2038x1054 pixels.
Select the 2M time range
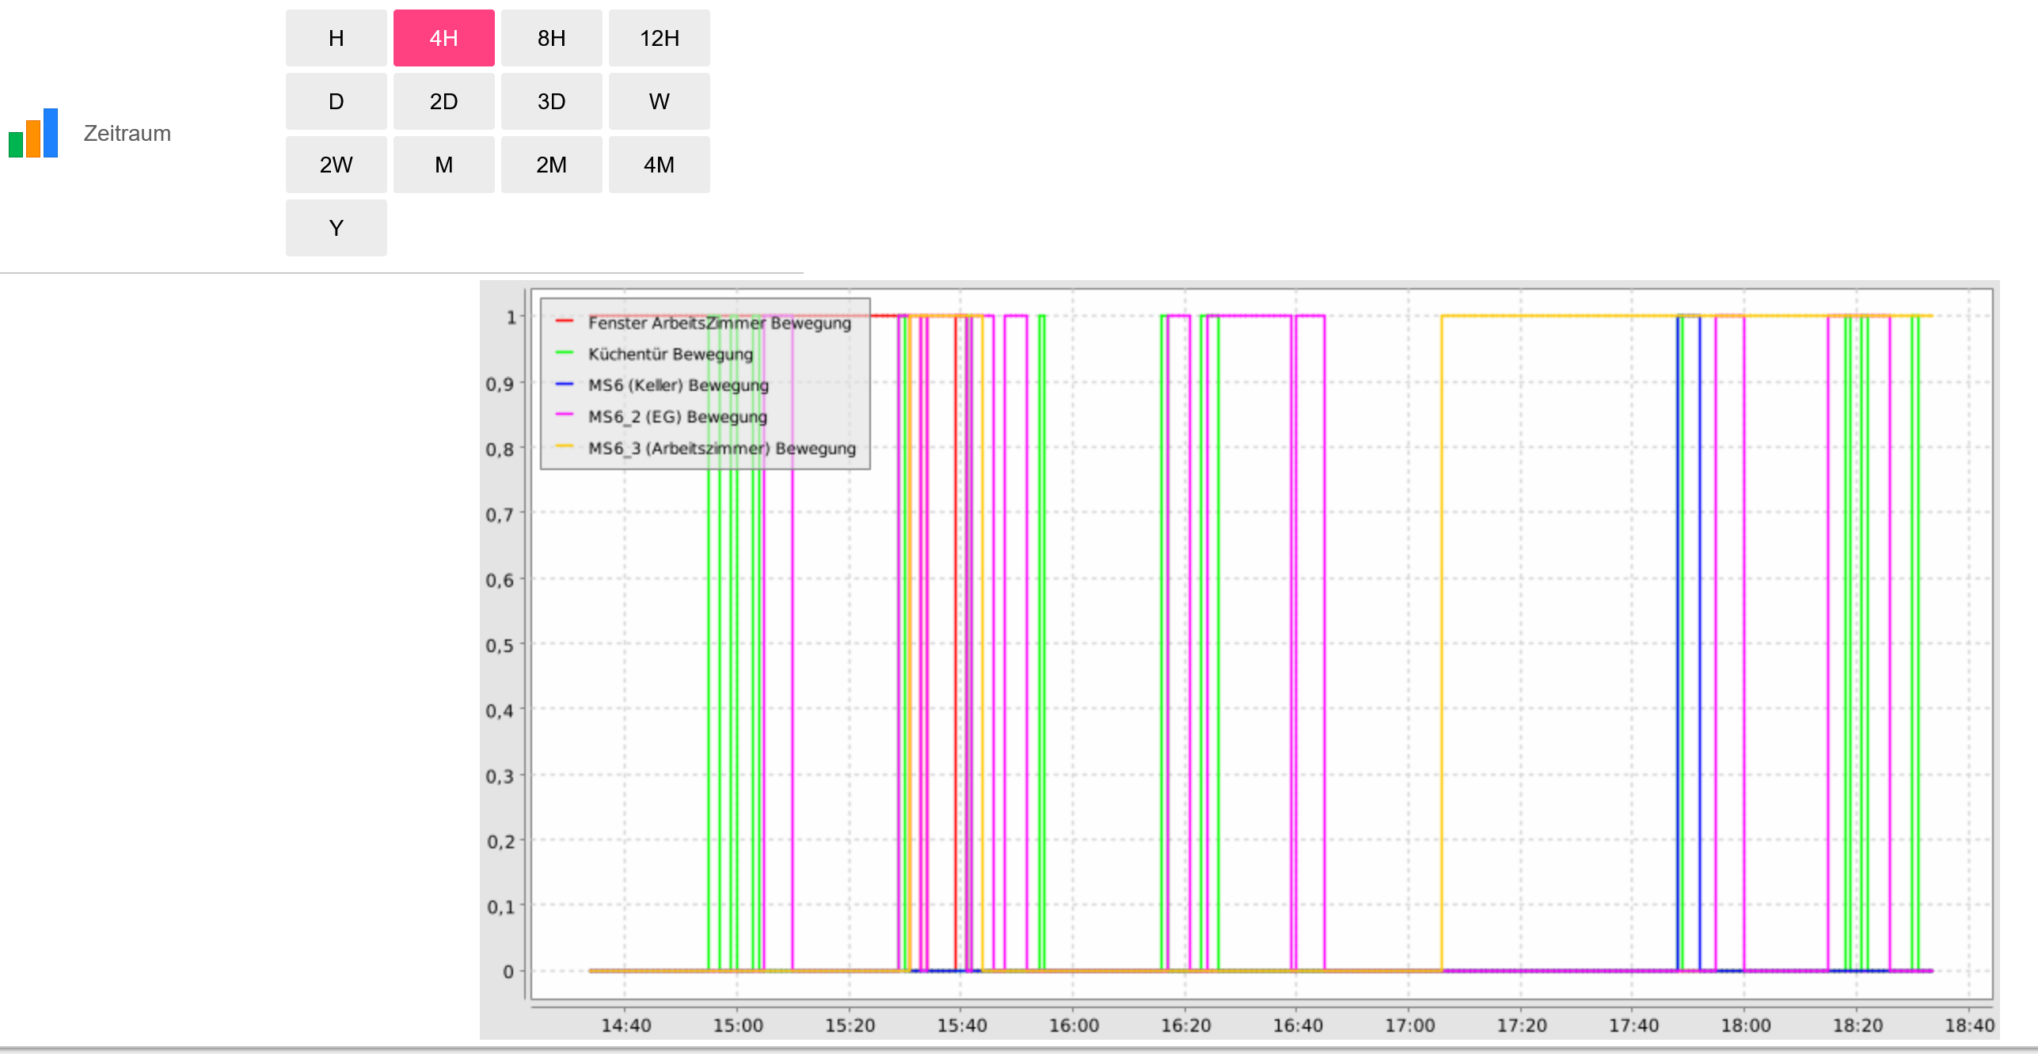[552, 165]
